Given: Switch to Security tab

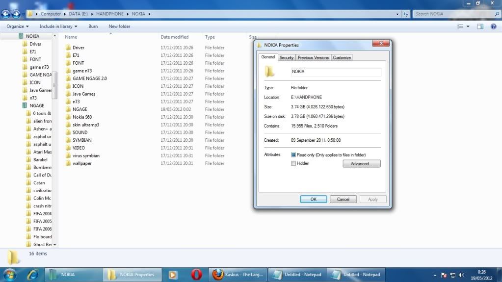Looking at the screenshot, I should click(x=286, y=57).
